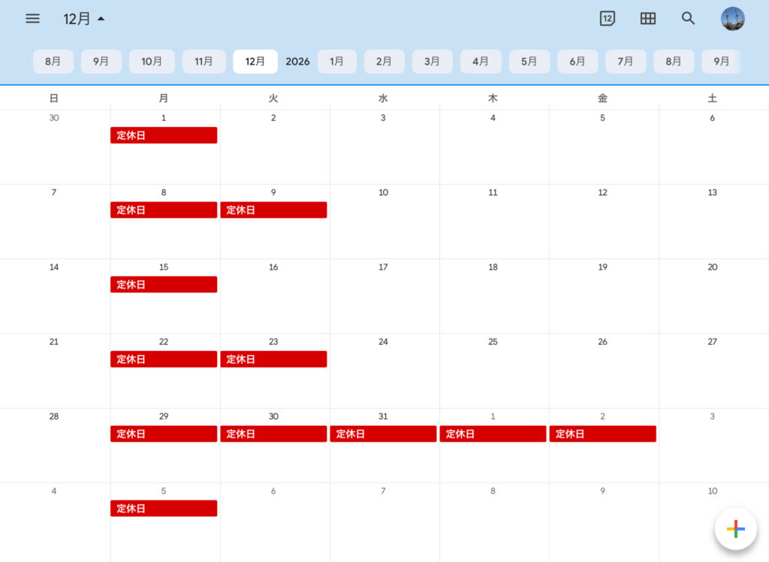Pick the 6月 month chip
Viewport: 769px width, 562px height.
click(x=577, y=62)
